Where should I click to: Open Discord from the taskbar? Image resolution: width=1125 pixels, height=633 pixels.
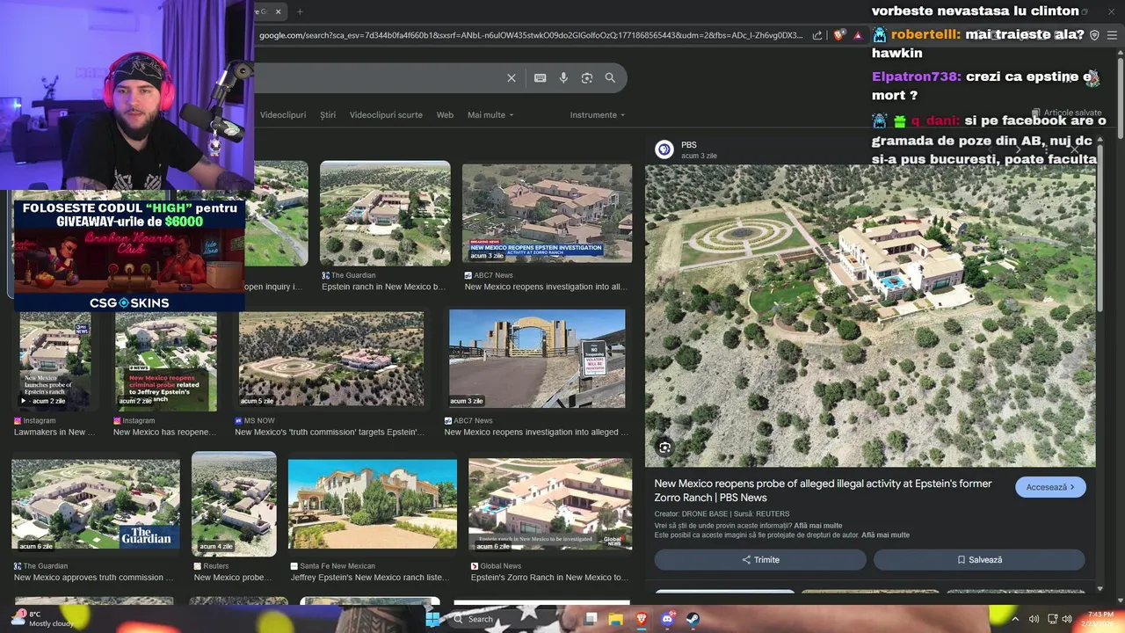[x=667, y=619]
